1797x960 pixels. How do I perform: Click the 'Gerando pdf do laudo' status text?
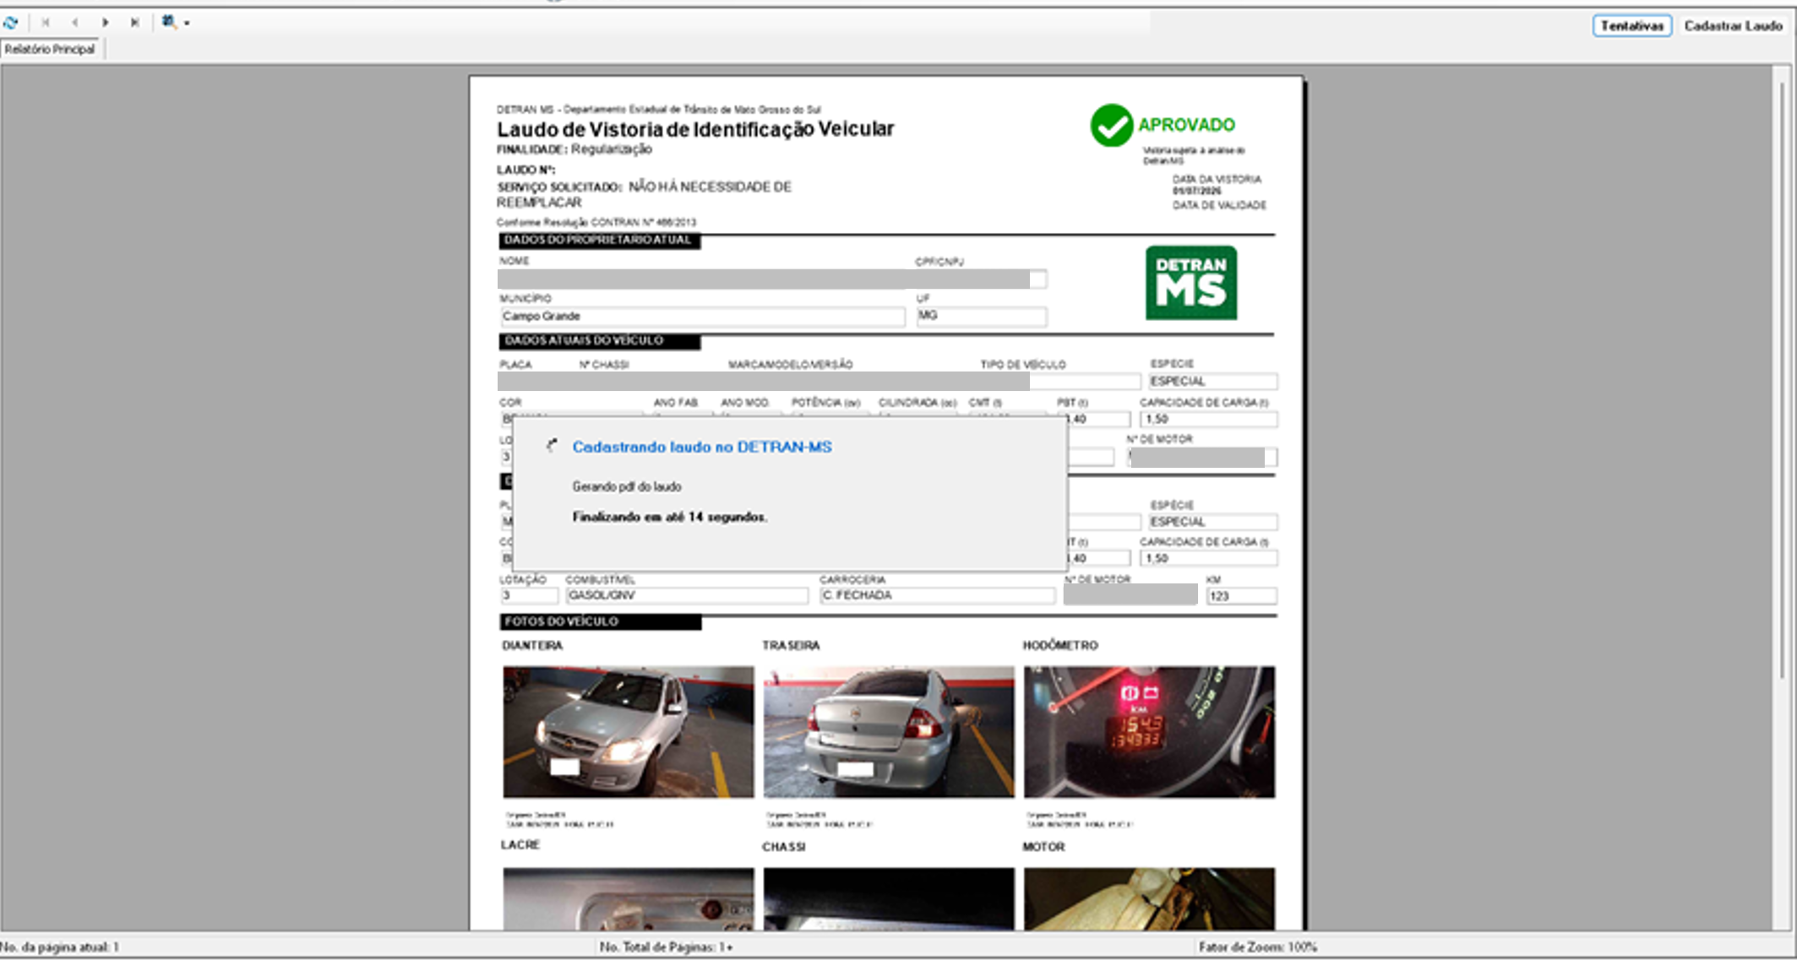point(627,487)
